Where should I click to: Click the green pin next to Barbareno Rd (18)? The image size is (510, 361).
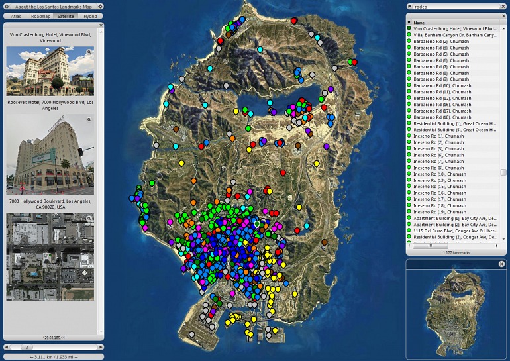(x=409, y=117)
